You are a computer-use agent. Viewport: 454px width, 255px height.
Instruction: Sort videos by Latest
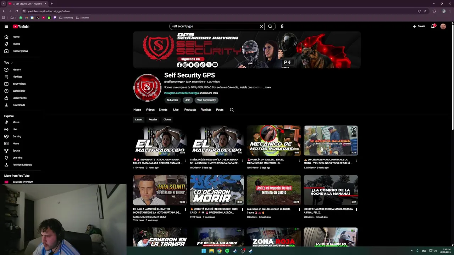point(139,120)
